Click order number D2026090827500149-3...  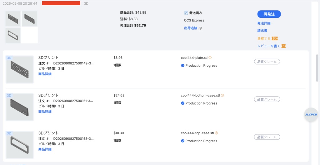(73, 63)
